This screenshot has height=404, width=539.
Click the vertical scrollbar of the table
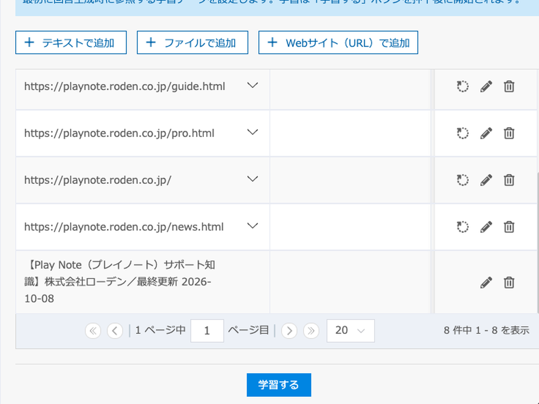click(537, 242)
